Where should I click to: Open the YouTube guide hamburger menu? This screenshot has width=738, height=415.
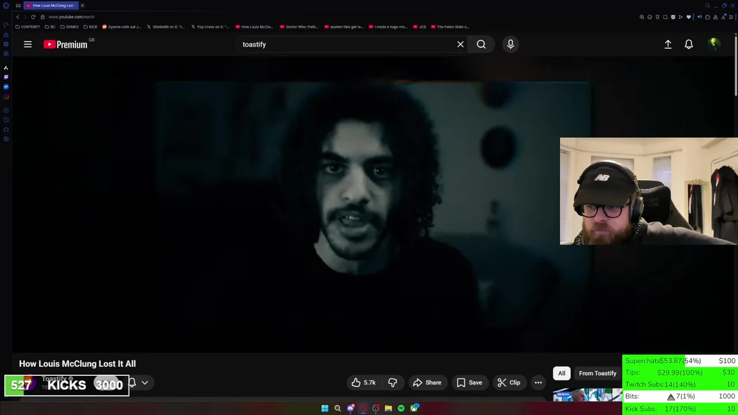click(28, 44)
